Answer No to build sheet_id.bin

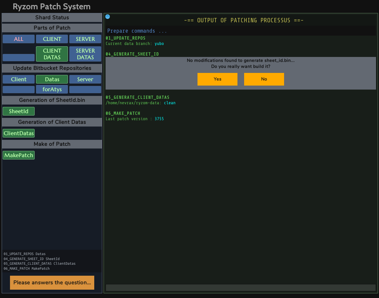point(264,79)
